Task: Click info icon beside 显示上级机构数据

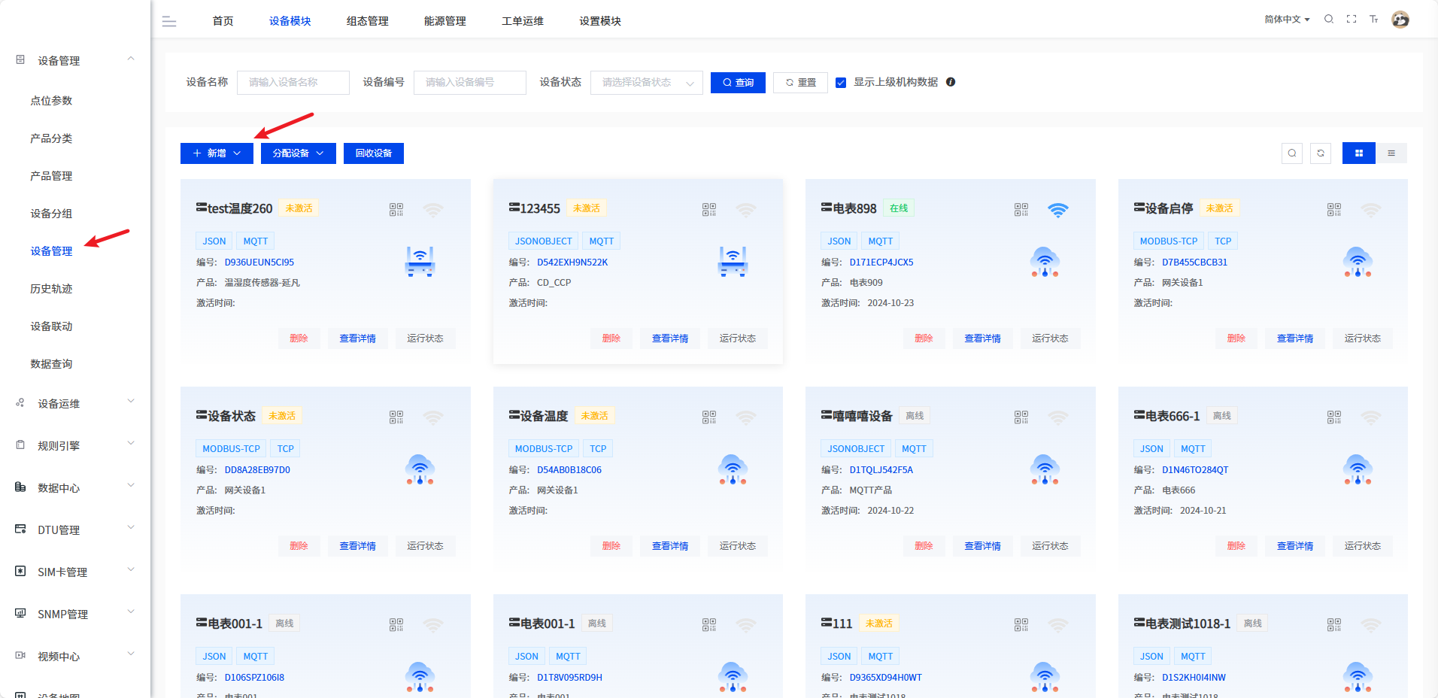Action: click(951, 82)
